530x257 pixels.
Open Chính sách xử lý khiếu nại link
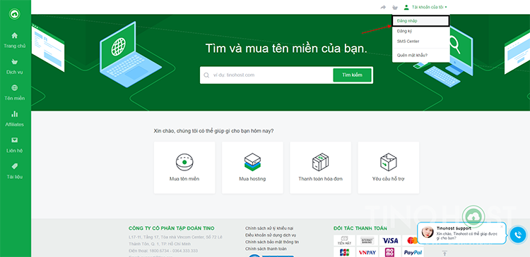pyautogui.click(x=269, y=228)
